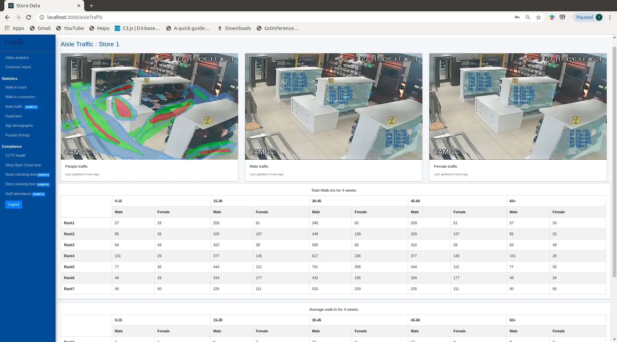
Task: Click the bookmark star in address bar
Action: 538,17
